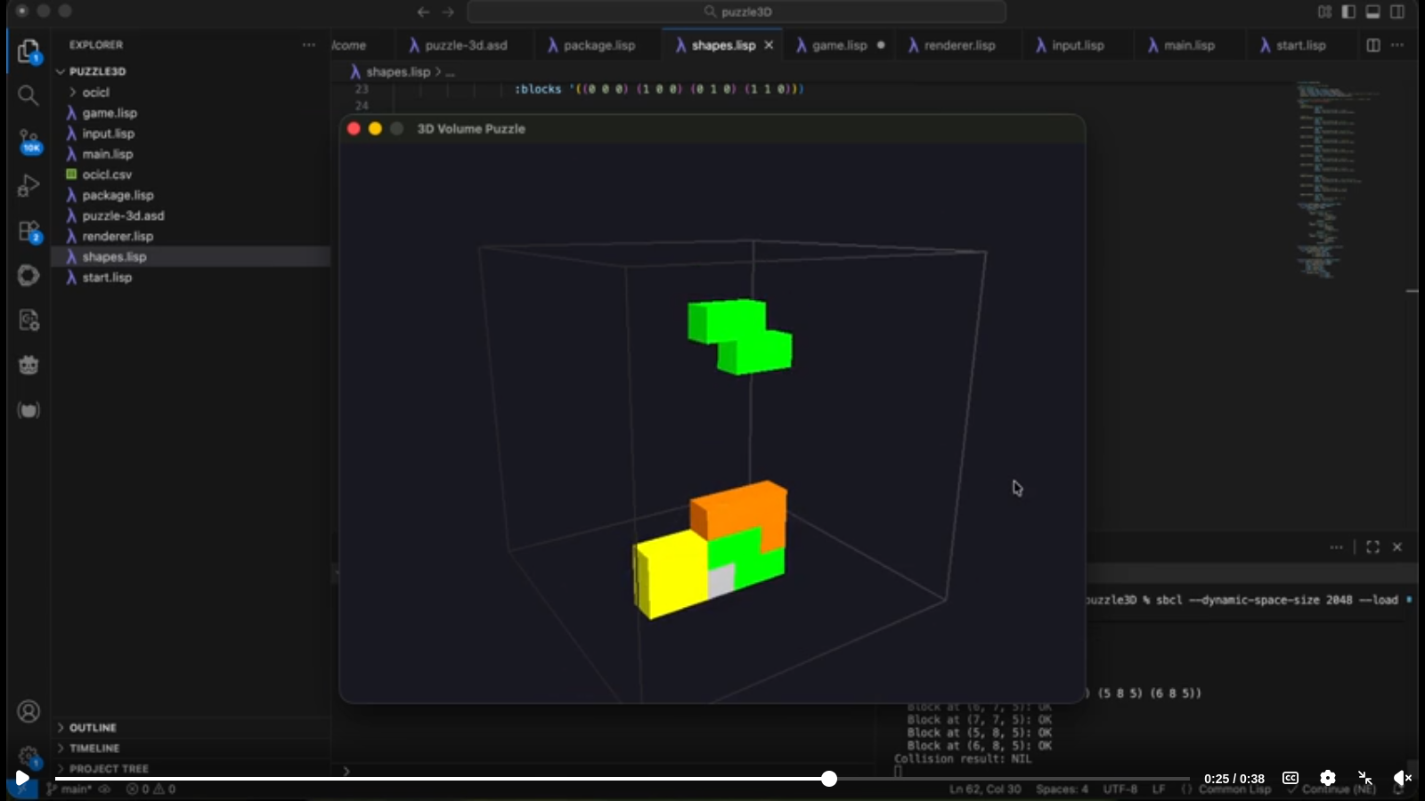The image size is (1425, 801).
Task: Click the split editor icon
Action: (x=1373, y=45)
